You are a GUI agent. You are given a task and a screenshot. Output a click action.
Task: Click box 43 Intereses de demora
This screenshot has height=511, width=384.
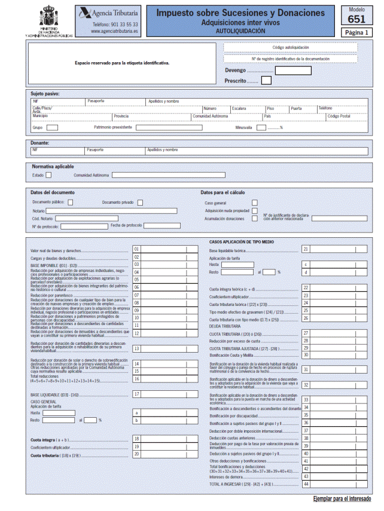pyautogui.click(x=339, y=476)
